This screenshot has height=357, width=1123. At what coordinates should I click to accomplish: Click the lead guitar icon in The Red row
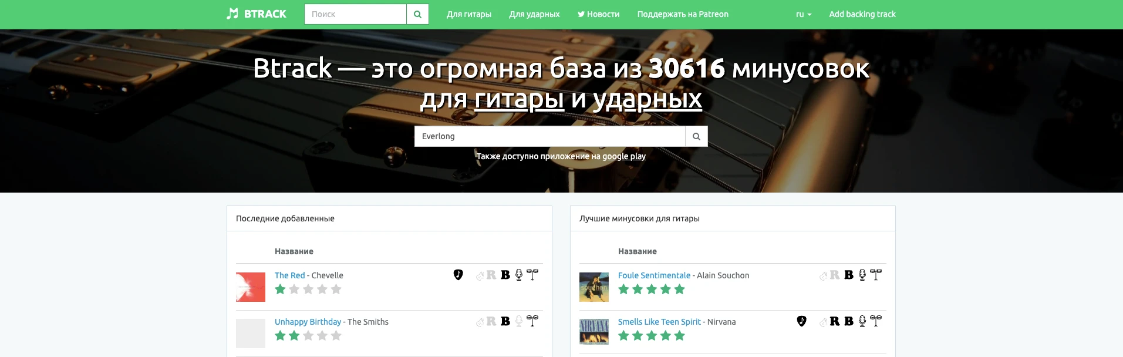(x=480, y=275)
